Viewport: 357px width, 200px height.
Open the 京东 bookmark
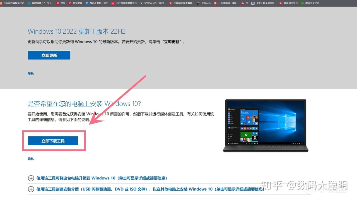click(61, 3)
